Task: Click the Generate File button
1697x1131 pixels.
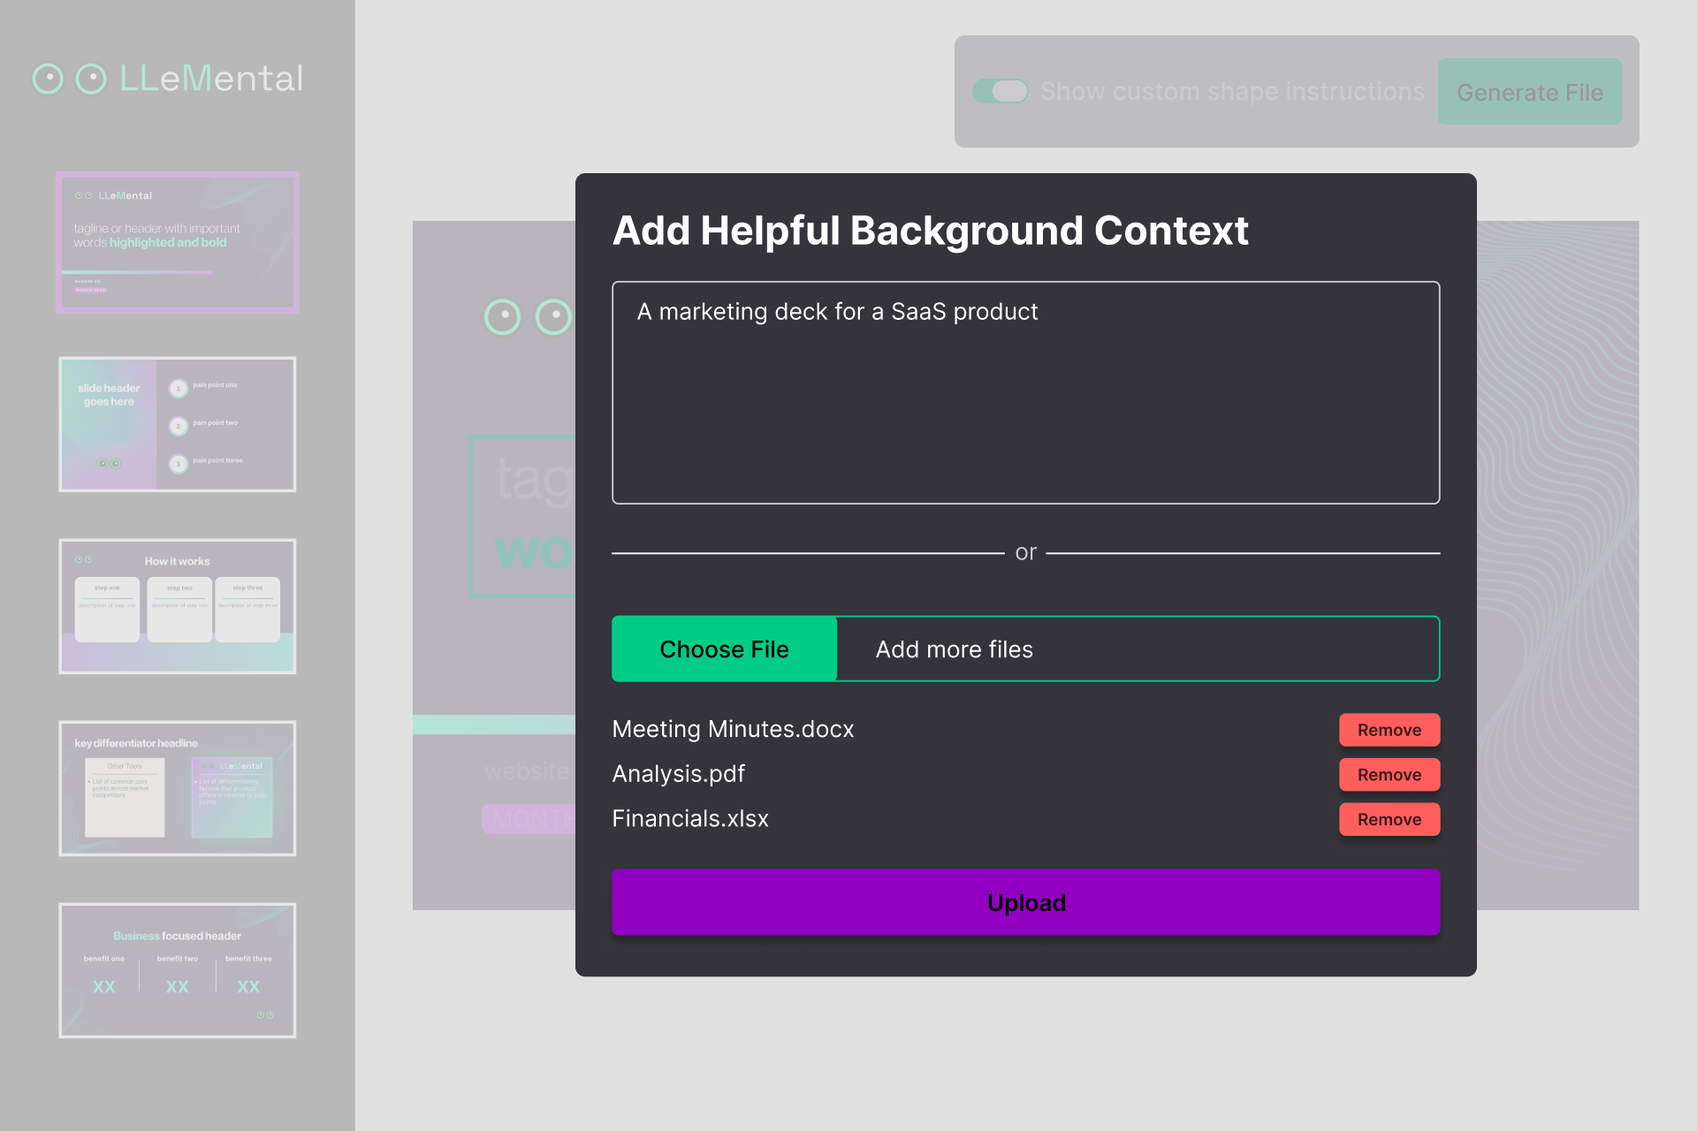Action: 1529,91
